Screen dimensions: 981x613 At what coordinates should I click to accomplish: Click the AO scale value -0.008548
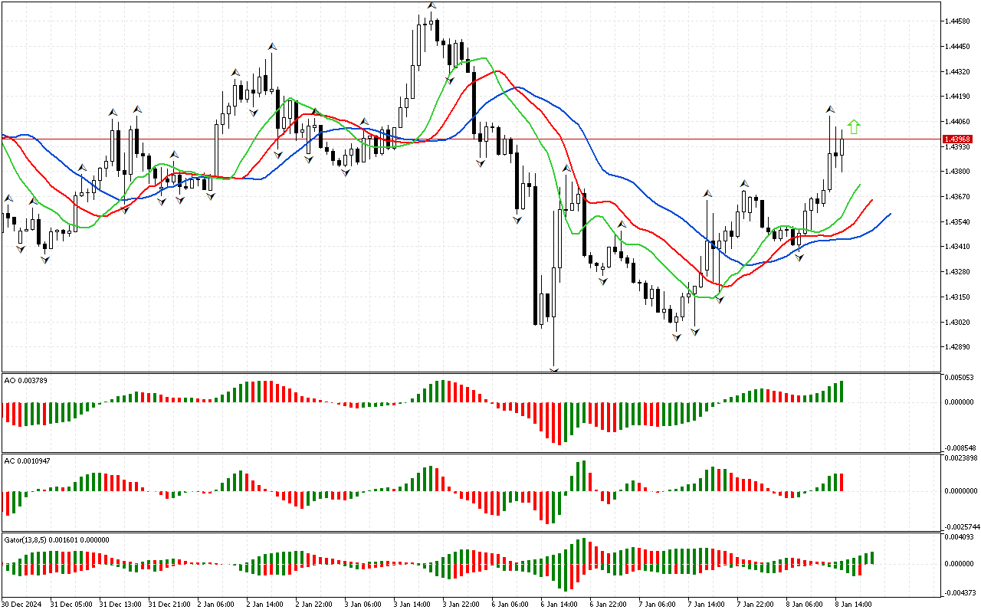[x=960, y=447]
